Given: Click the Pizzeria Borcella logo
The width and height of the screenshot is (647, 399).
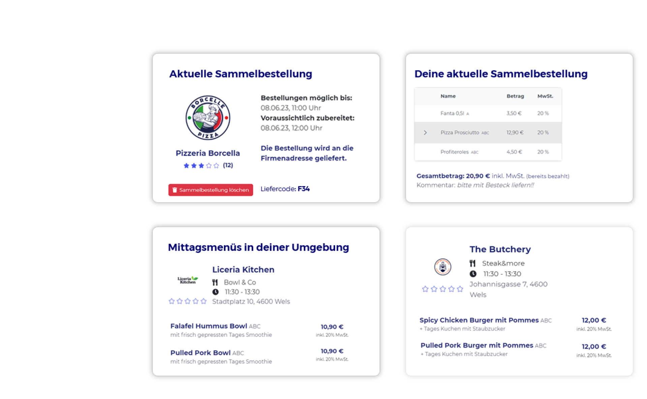Looking at the screenshot, I should (208, 118).
